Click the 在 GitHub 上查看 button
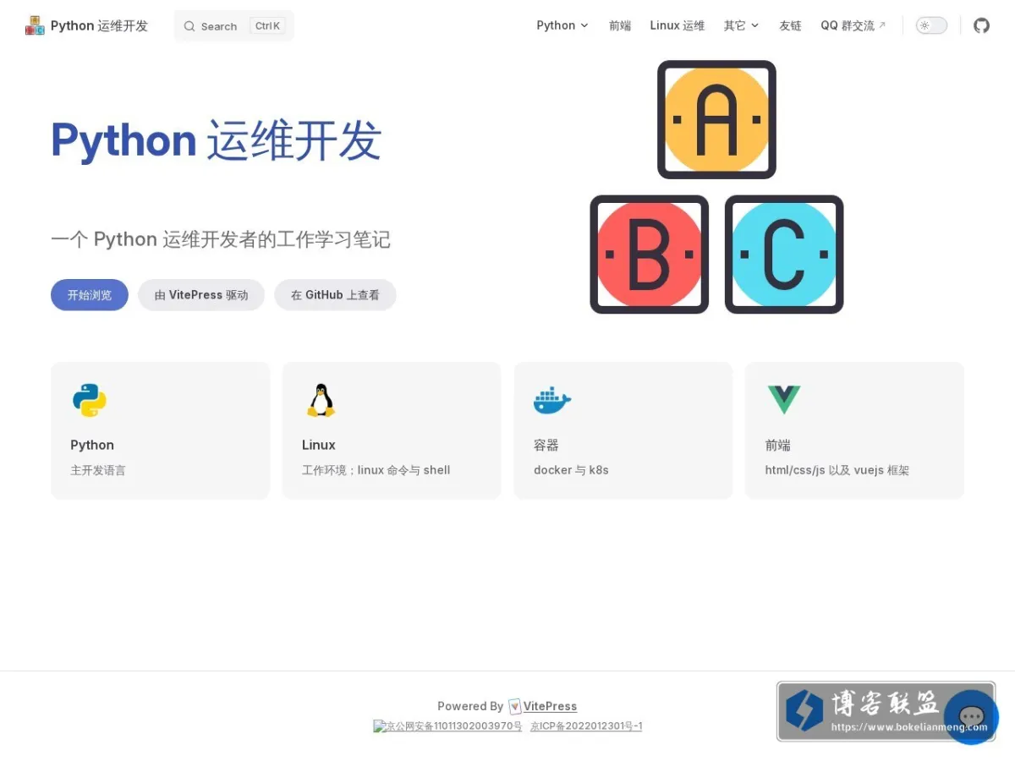1015x761 pixels. pyautogui.click(x=335, y=295)
